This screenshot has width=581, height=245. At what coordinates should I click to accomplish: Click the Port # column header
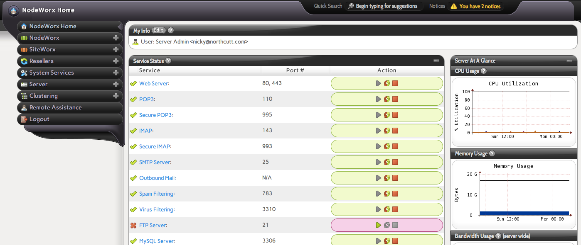(295, 70)
